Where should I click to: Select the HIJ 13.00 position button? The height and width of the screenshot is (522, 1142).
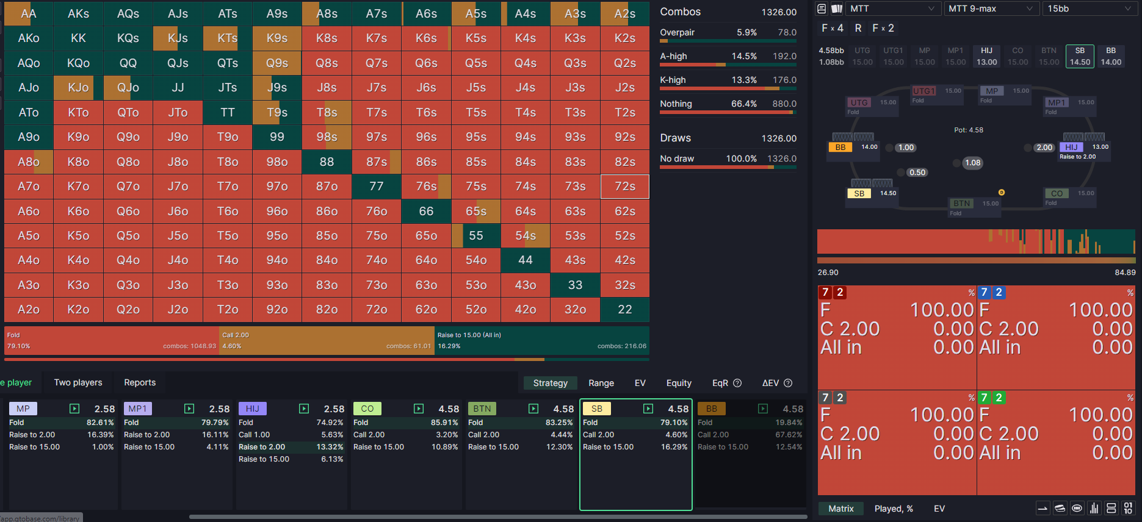click(986, 56)
